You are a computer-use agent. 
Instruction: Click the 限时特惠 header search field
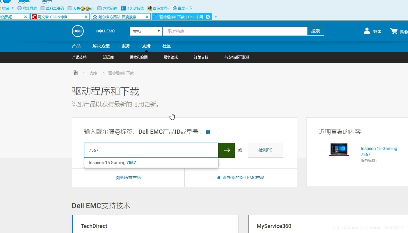235,31
